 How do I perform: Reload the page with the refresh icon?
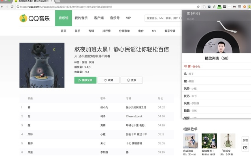point(12,7)
